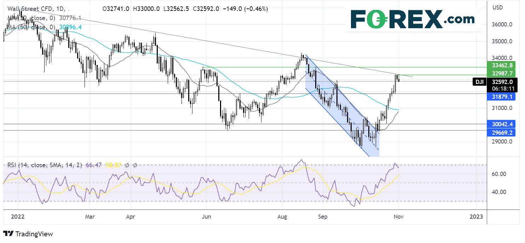Image resolution: width=525 pixels, height=243 pixels.
Task: Click the 29000.0 price axis label
Action: point(502,141)
